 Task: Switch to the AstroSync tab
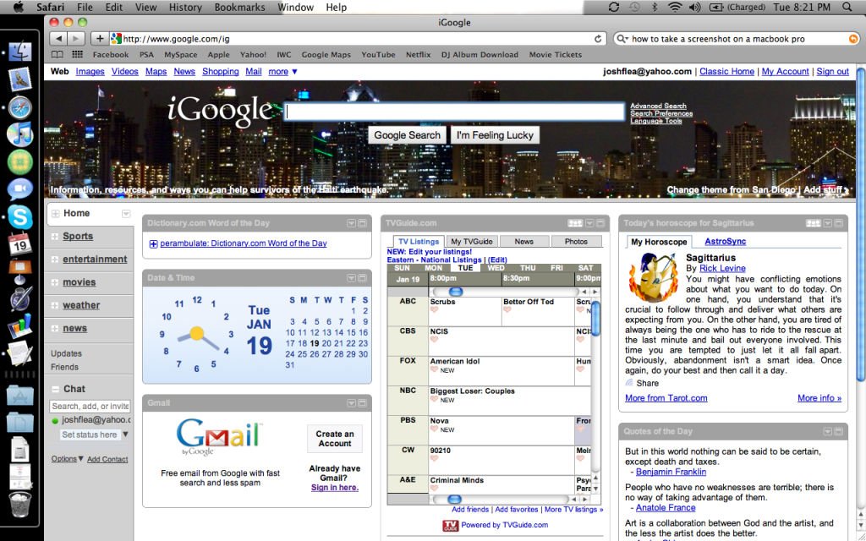tap(725, 242)
